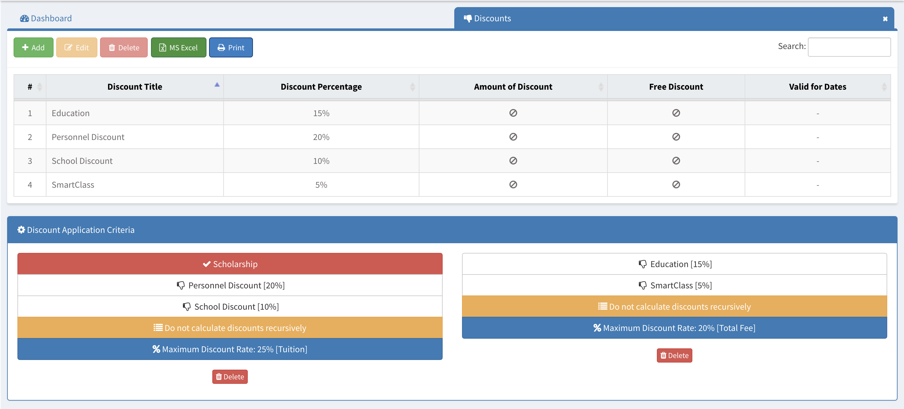Viewport: 904px width, 409px height.
Task: Click the Education row's Amount of Discount icon
Action: click(513, 113)
